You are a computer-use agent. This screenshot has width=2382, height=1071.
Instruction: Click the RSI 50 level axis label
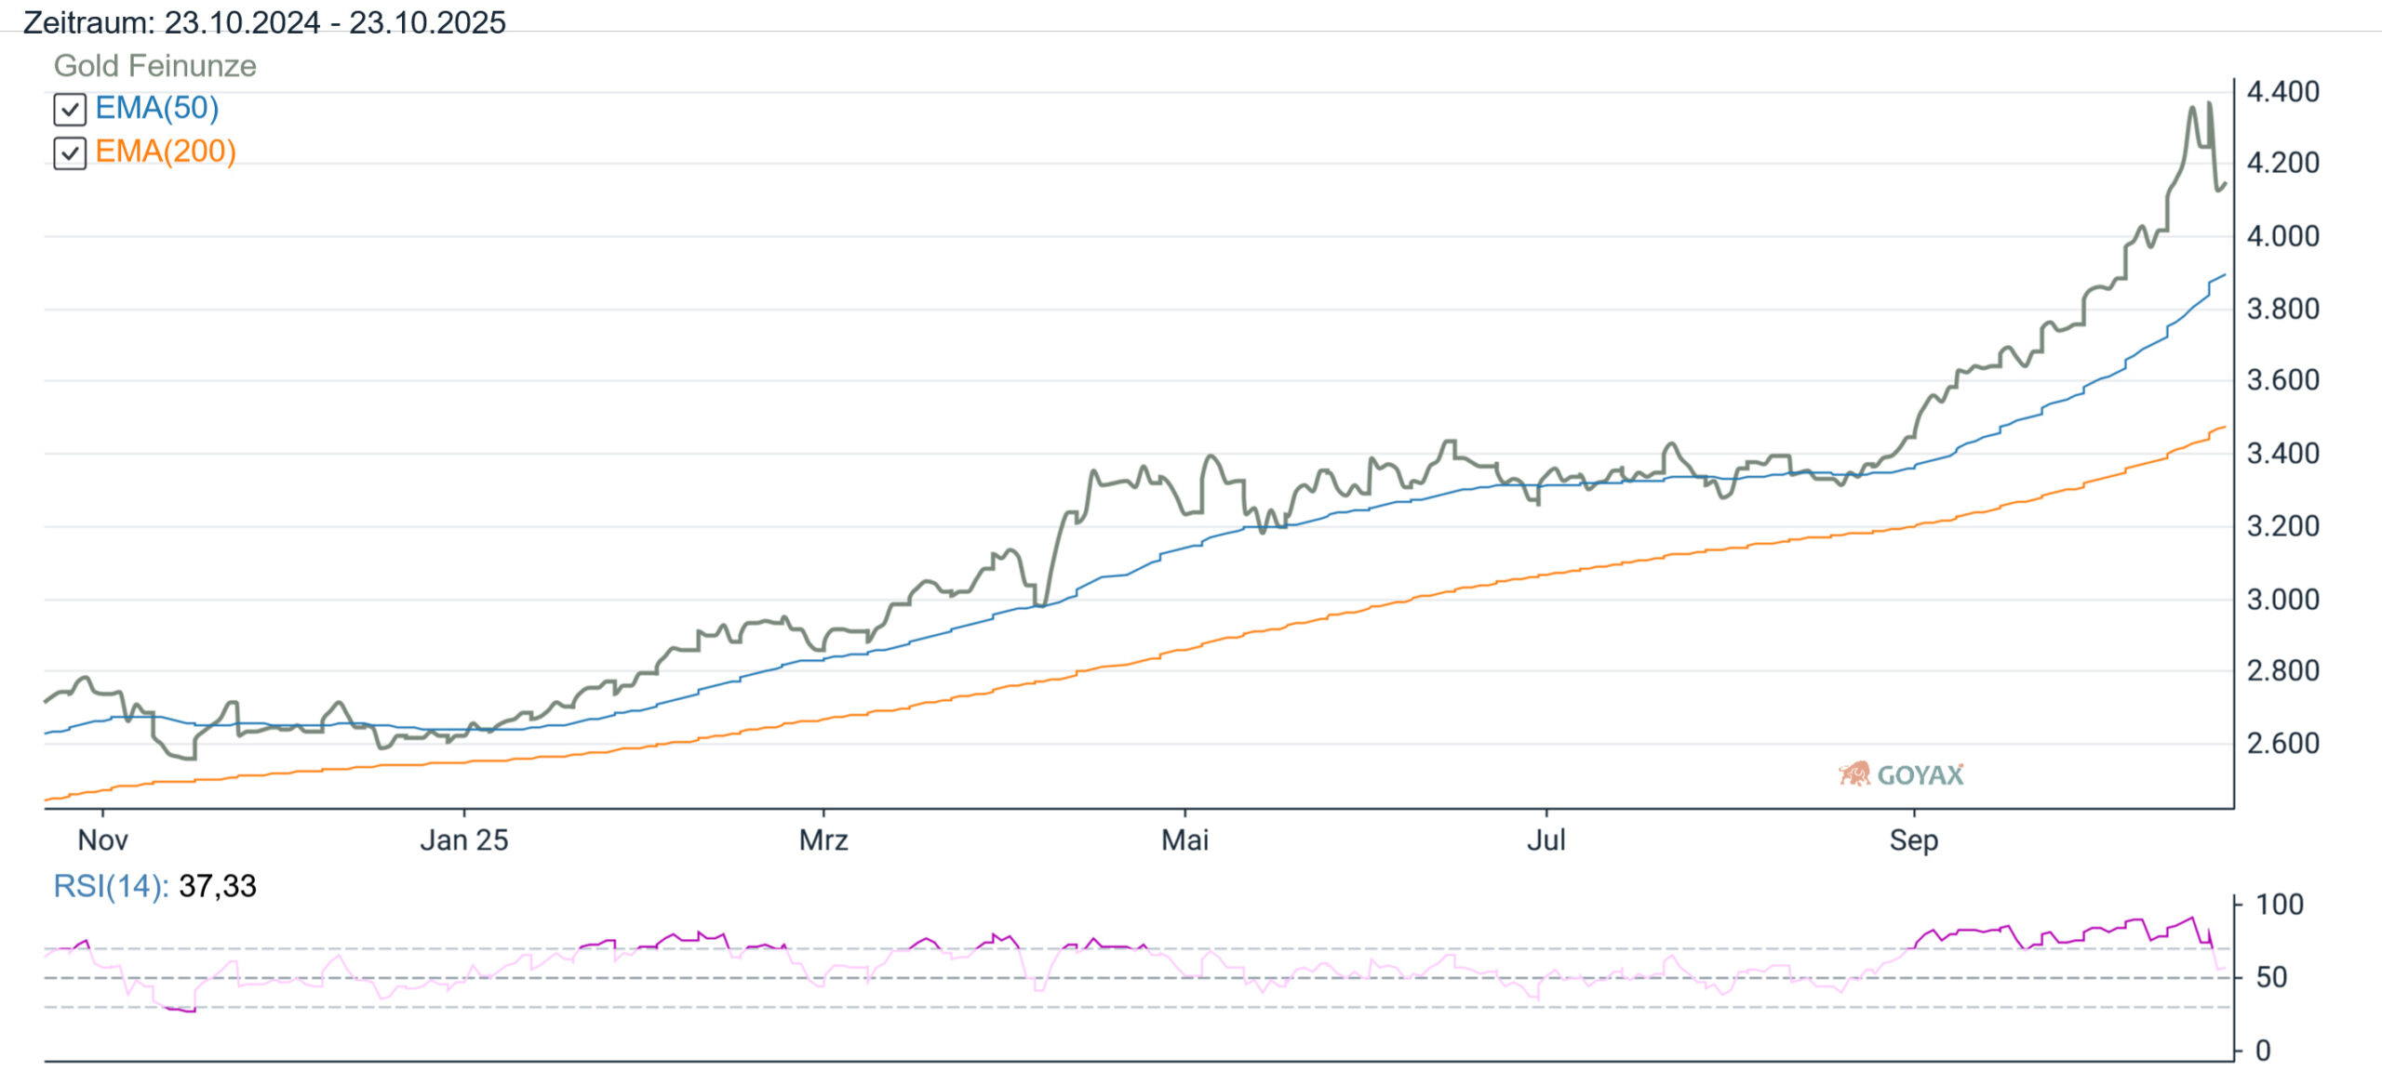tap(2271, 977)
